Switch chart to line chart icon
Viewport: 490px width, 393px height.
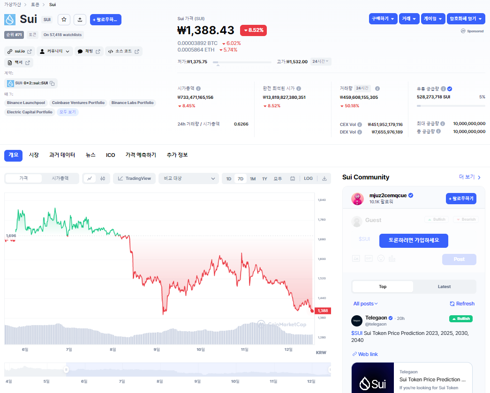click(x=90, y=178)
